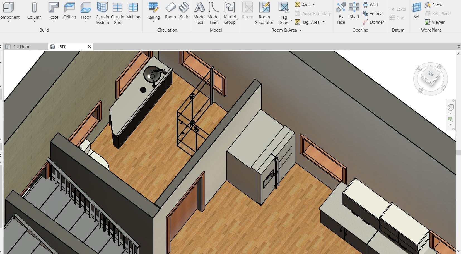Toggle Show work plane visibility
The height and width of the screenshot is (254, 461).
tap(434, 5)
